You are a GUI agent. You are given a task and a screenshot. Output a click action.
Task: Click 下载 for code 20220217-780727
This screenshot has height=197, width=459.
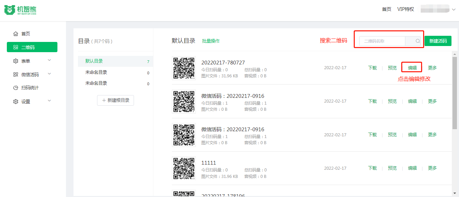pyautogui.click(x=373, y=68)
